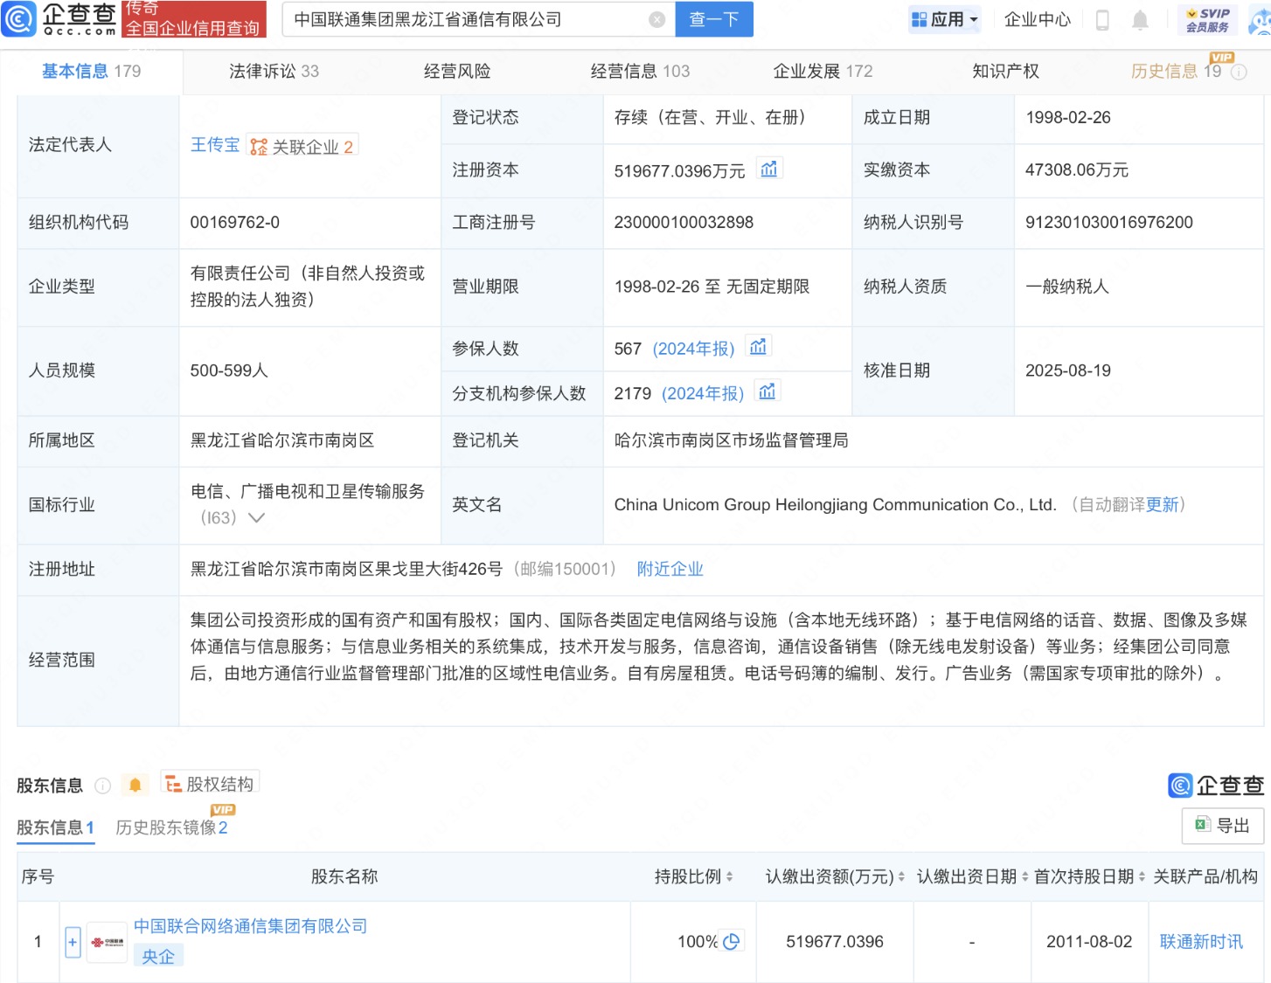Open the pie chart icon next to 100%
The height and width of the screenshot is (983, 1271).
coord(732,941)
